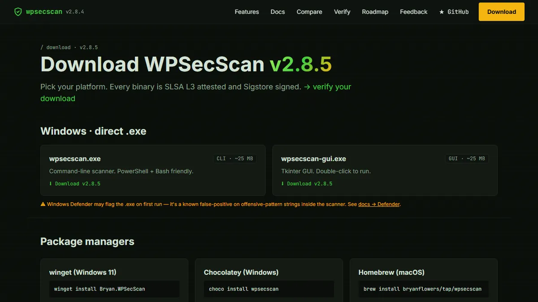538x302 pixels.
Task: Click the 'Homebrew (macOS)' heading
Action: (391, 272)
